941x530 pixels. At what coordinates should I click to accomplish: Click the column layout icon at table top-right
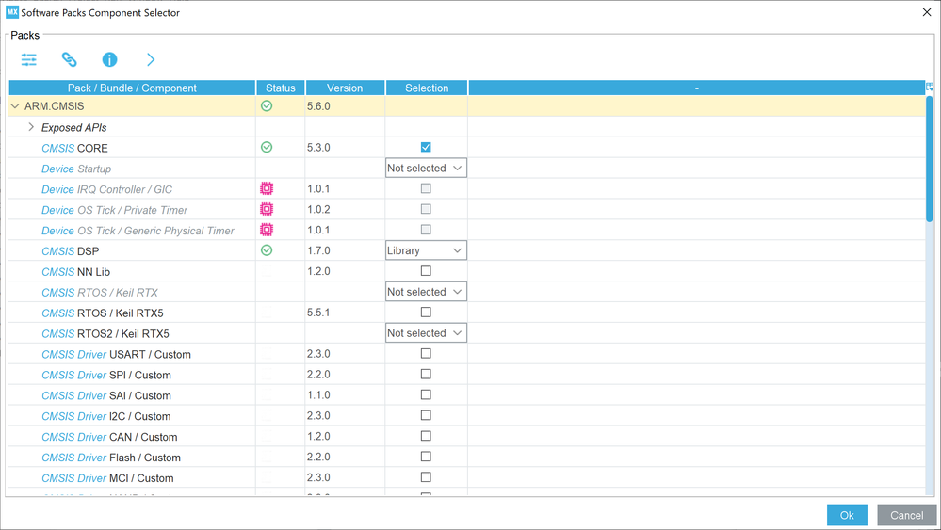(x=930, y=87)
